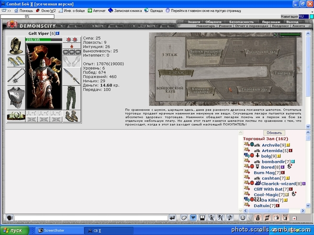314x235 pixels.
Task: Open the Безопасность menu
Action: [x=241, y=22]
